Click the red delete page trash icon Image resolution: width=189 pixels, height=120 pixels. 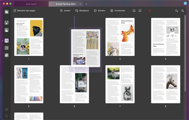click(149, 10)
